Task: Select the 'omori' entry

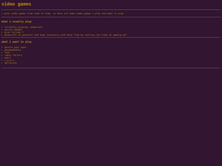Action: tap(8, 58)
